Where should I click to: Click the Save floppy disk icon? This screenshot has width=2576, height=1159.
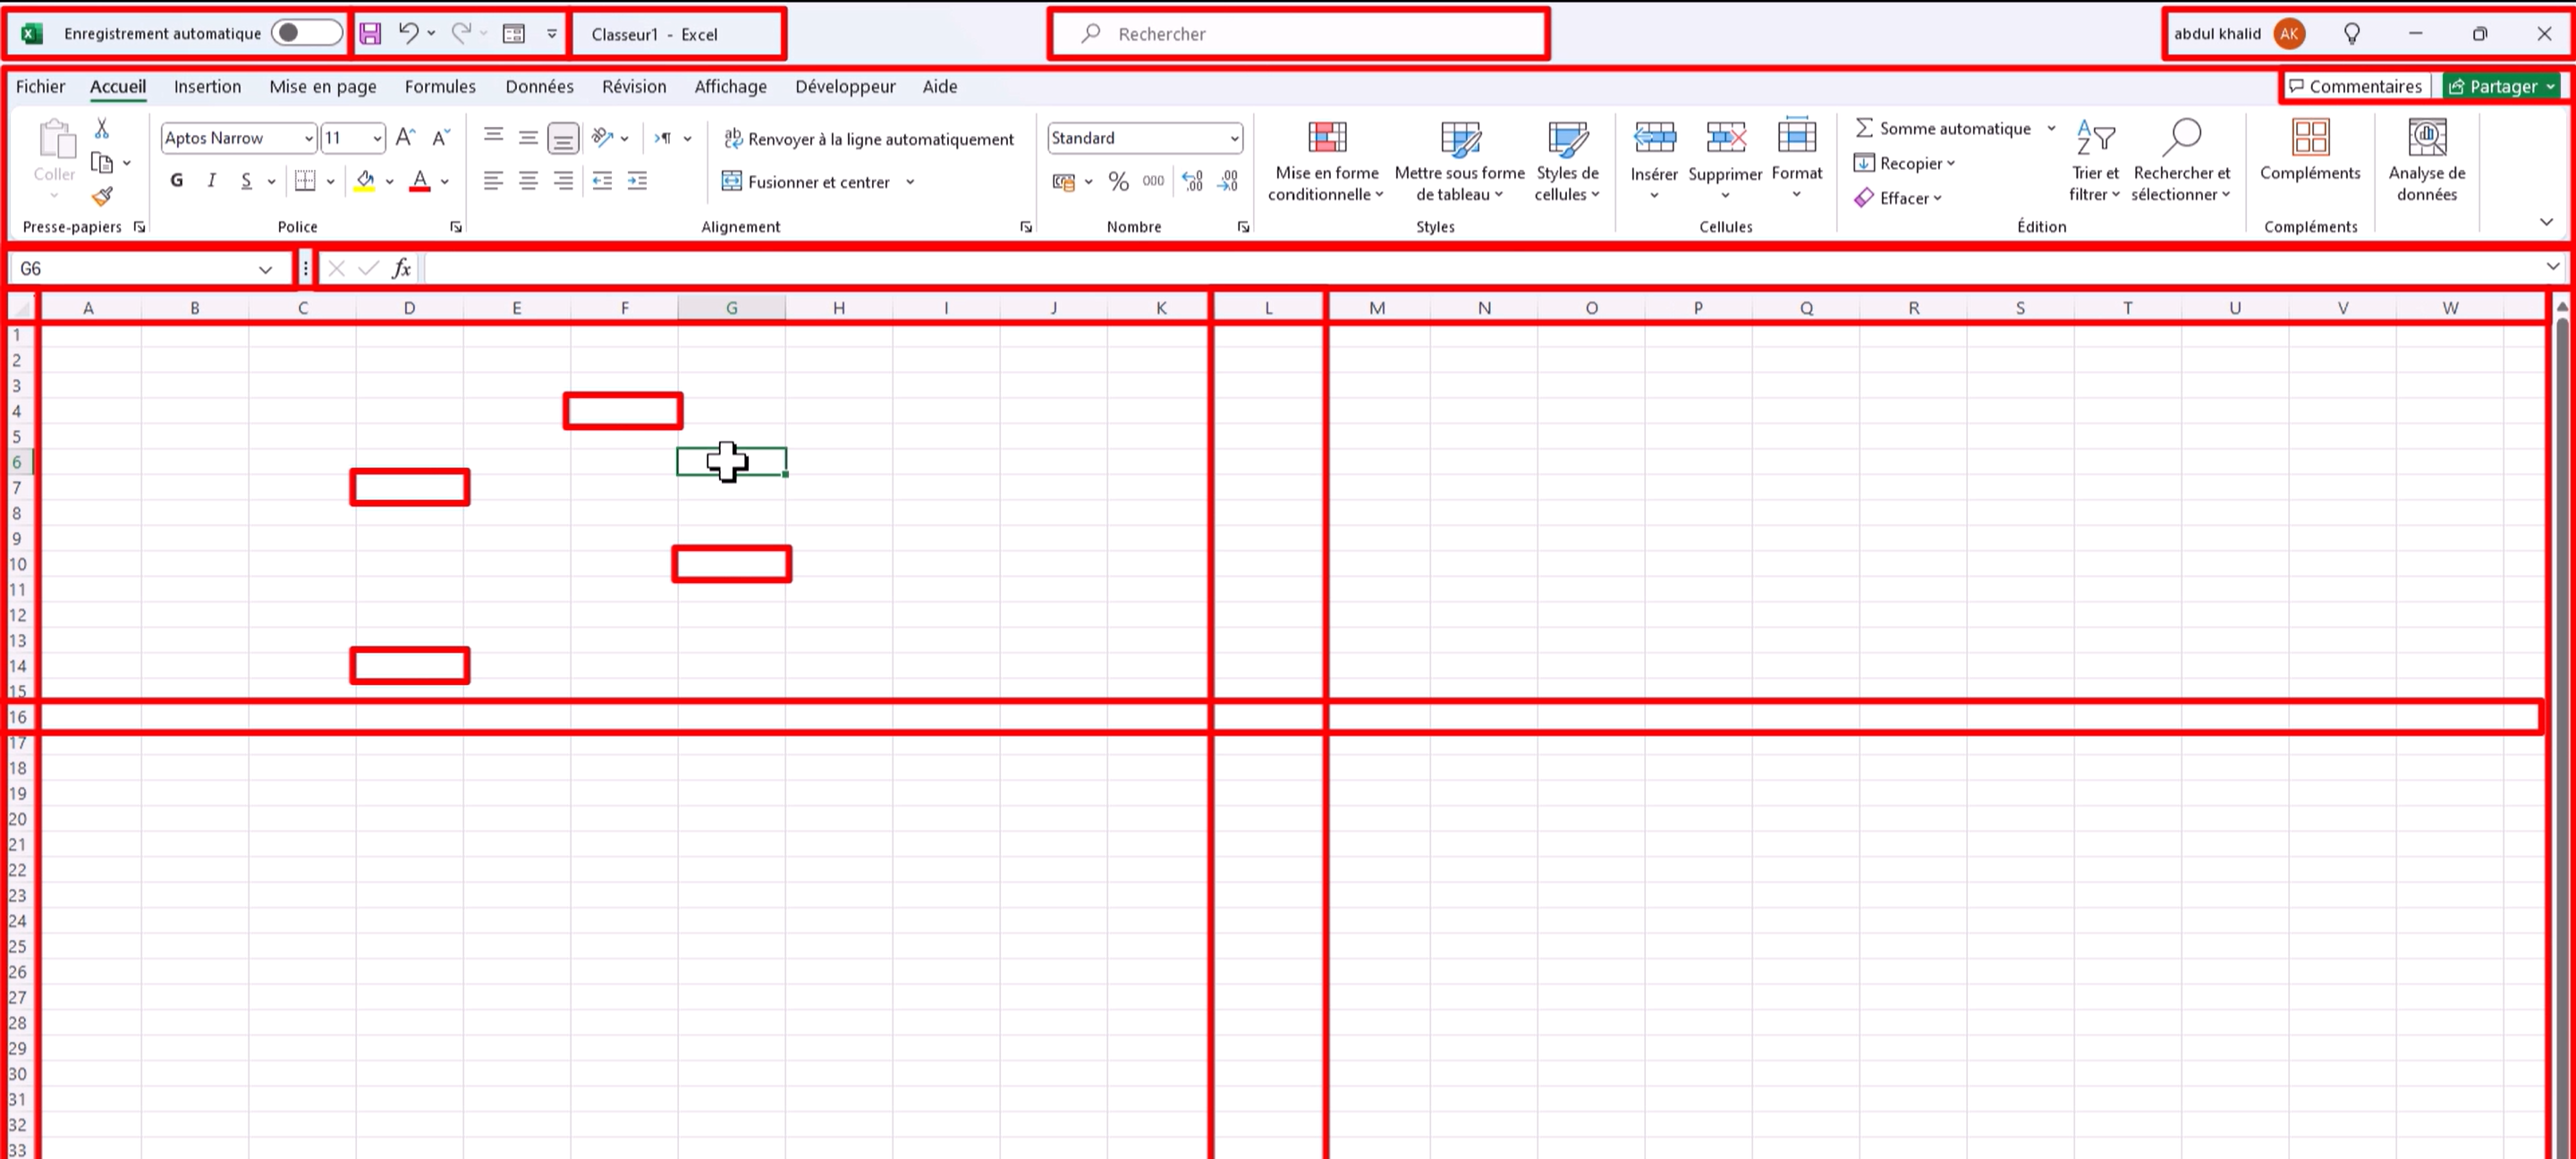(370, 34)
